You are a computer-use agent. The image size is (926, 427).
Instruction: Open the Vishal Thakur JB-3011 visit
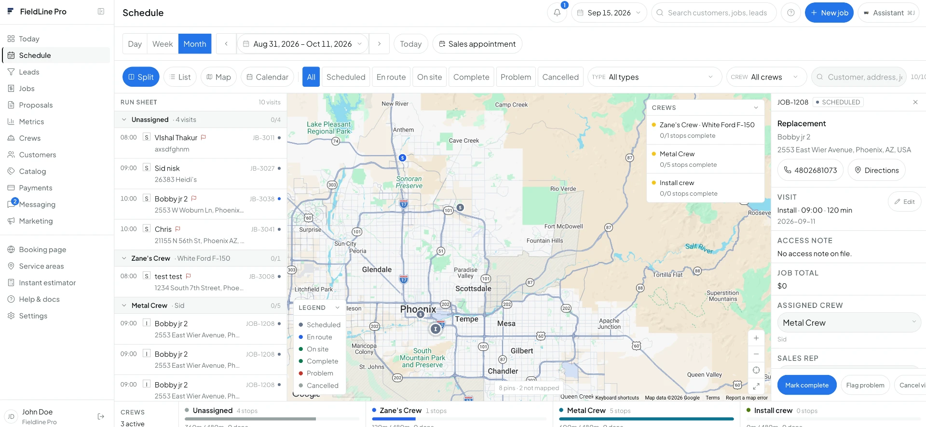coord(201,143)
